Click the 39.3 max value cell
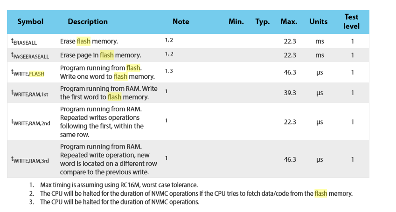The image size is (396, 212). 290,93
